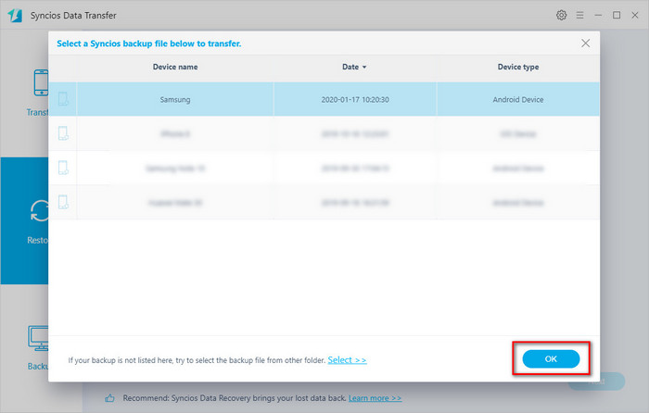
Task: Select the third backup row in the list
Action: pos(324,168)
